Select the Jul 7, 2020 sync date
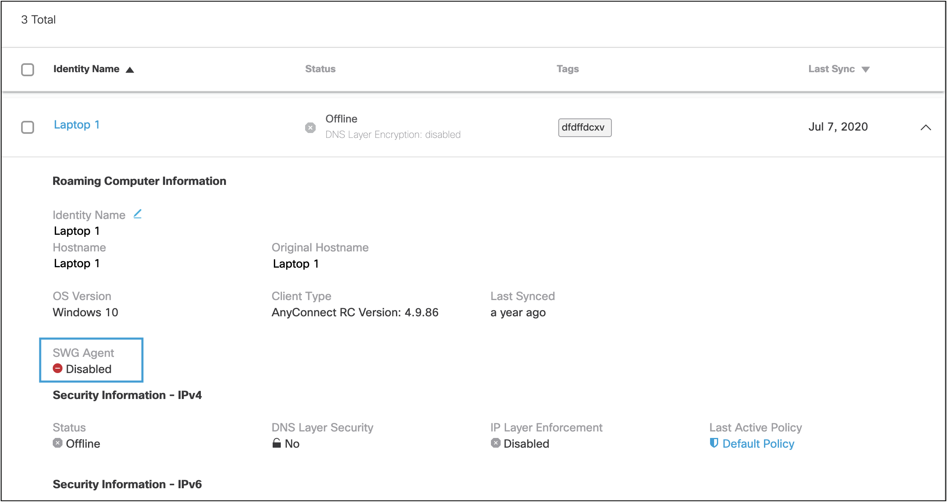The image size is (947, 502). 838,127
